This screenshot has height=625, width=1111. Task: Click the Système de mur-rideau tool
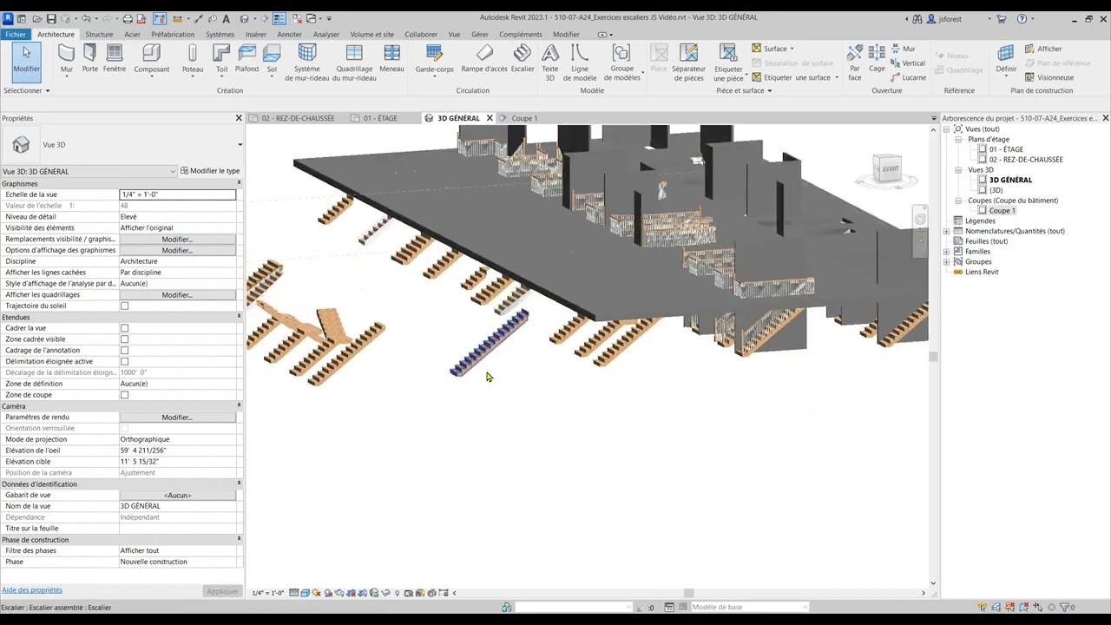tap(307, 62)
